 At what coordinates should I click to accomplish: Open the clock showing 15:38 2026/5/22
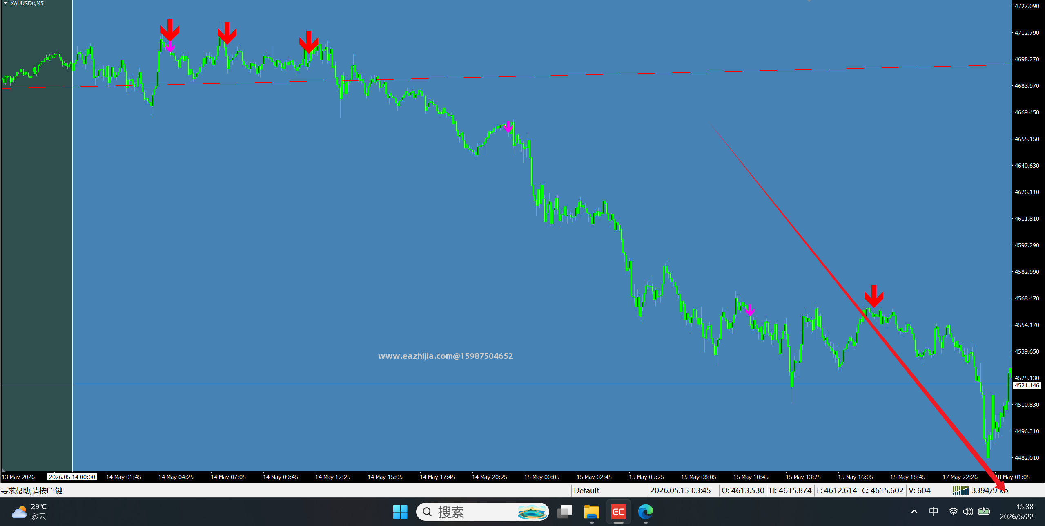(1016, 512)
